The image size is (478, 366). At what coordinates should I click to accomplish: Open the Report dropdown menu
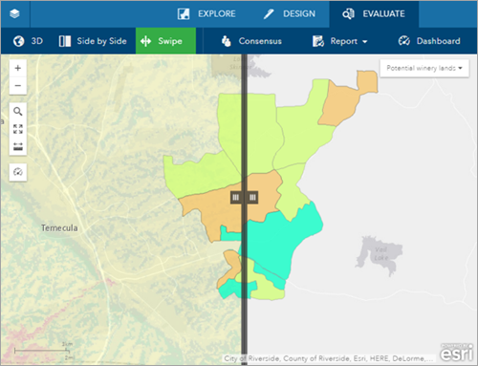(x=340, y=41)
